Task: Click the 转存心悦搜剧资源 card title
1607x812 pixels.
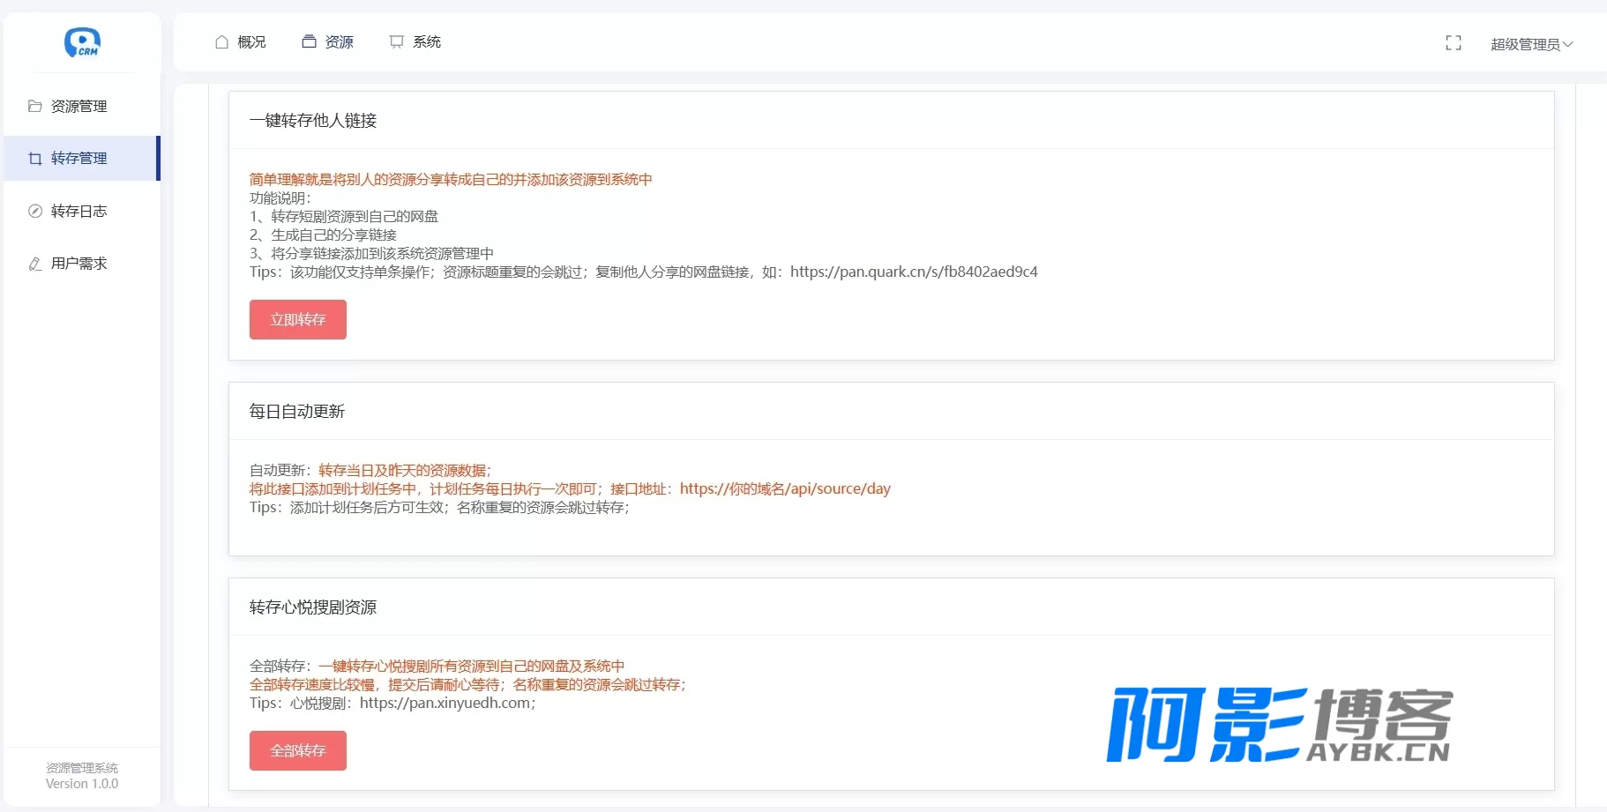Action: coord(313,607)
